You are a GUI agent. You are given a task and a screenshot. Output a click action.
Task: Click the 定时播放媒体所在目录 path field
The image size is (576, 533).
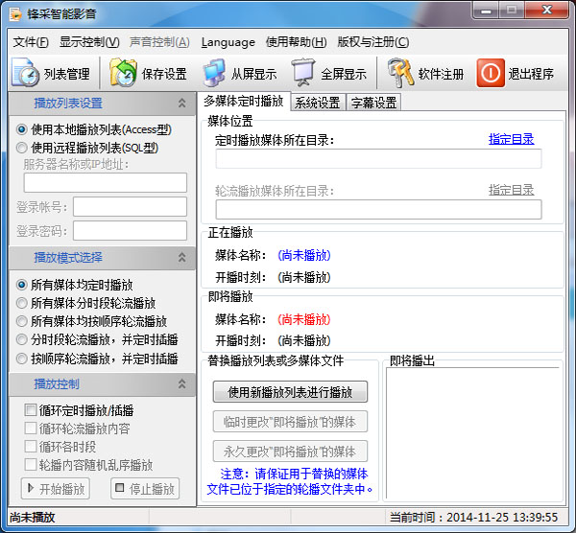point(378,159)
